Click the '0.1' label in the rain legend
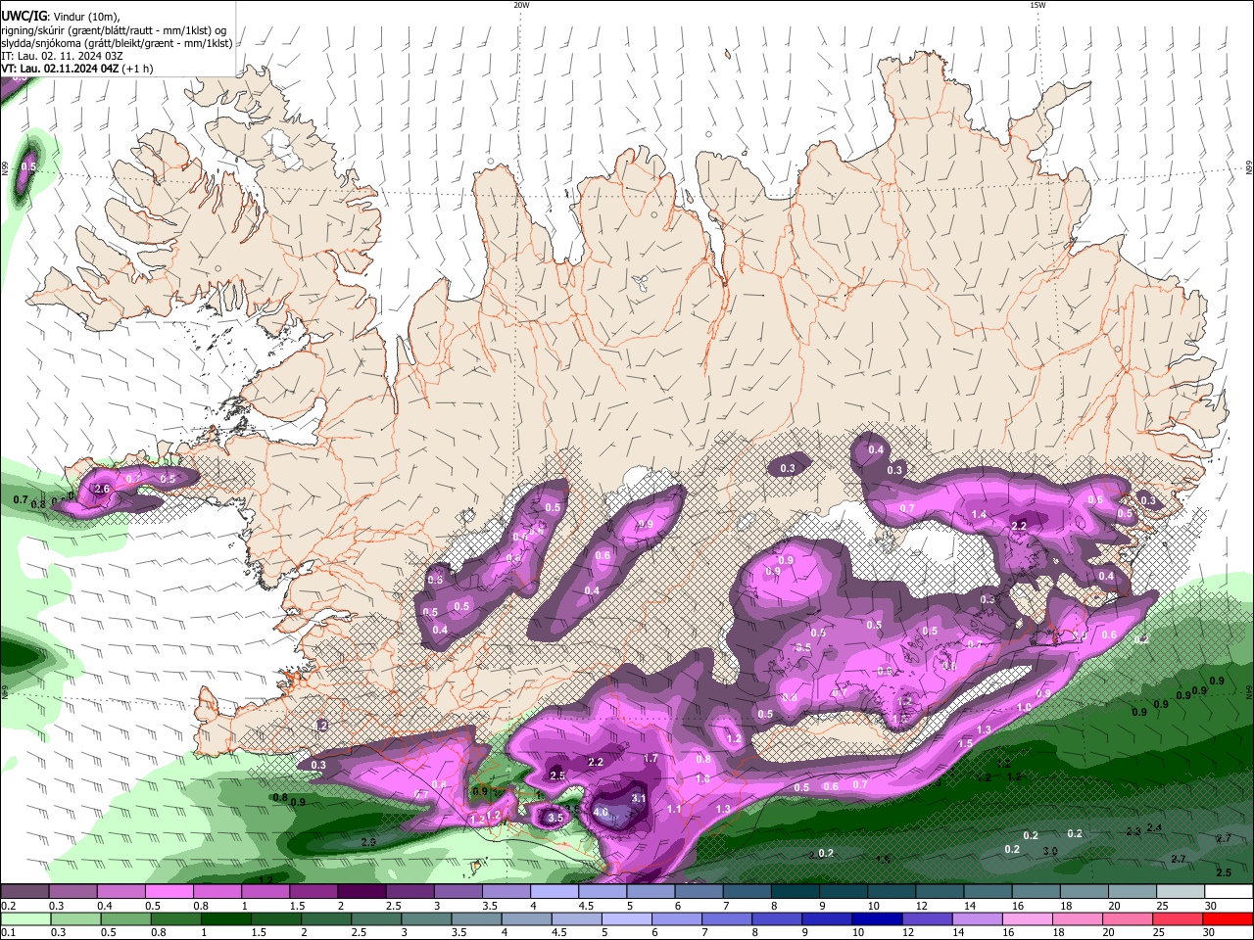Screen dimensions: 1254x940 pyautogui.click(x=6, y=933)
